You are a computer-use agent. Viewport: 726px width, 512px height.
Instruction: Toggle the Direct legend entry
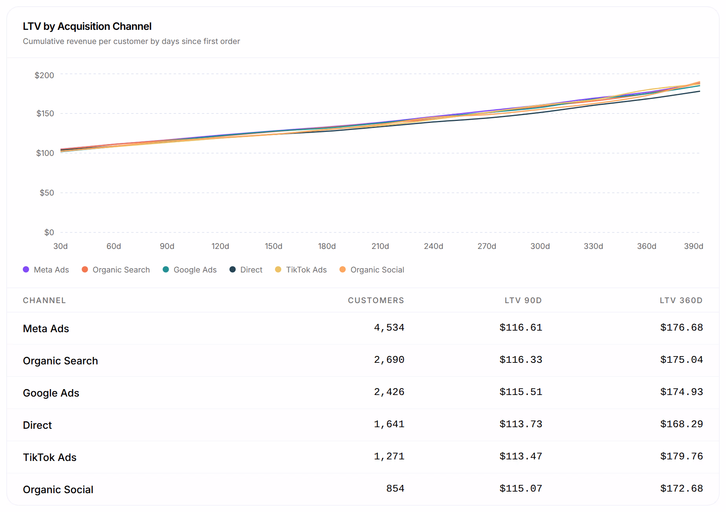click(x=246, y=270)
